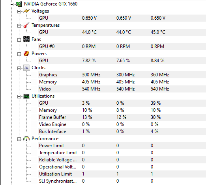Click the Utilizations graph icon
Image resolution: width=206 pixels, height=185 pixels.
(26, 96)
